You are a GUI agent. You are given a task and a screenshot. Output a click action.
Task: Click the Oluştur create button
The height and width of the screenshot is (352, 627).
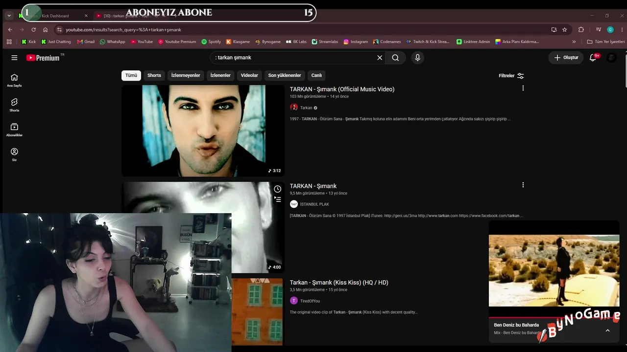coord(566,58)
